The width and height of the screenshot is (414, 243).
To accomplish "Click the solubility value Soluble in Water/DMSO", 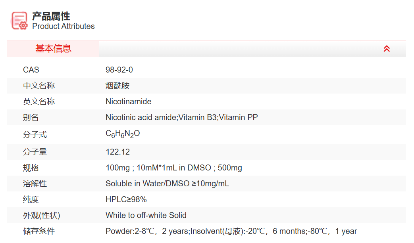I will coord(167,184).
